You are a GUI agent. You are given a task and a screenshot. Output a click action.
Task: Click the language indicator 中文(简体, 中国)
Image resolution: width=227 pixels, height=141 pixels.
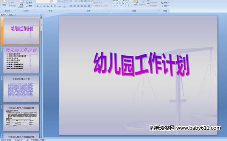point(37,140)
